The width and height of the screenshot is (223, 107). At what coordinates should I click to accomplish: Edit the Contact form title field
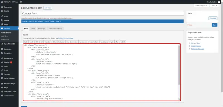point(102,13)
